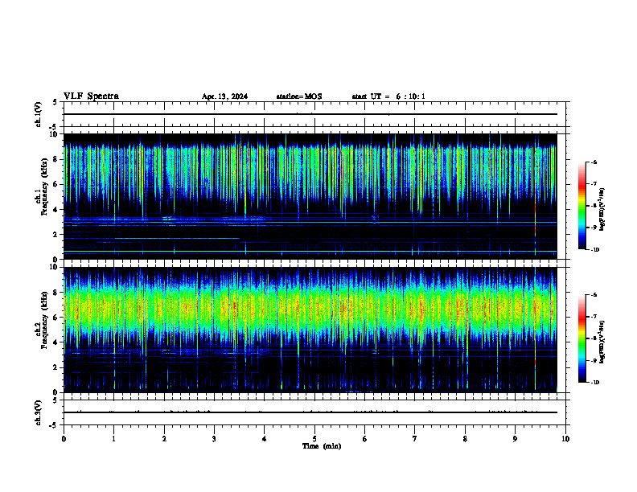
Task: Click the "-6" label on ch.2 color bar
Action: pyautogui.click(x=594, y=295)
